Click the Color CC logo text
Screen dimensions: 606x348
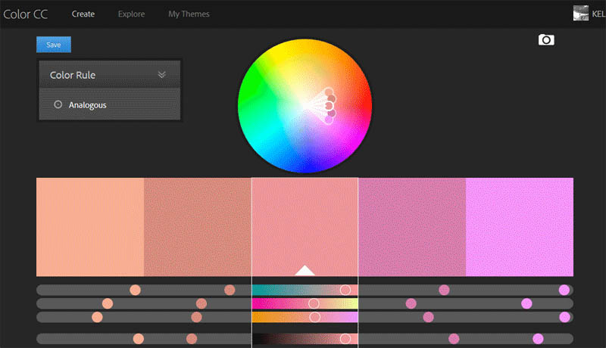click(25, 14)
